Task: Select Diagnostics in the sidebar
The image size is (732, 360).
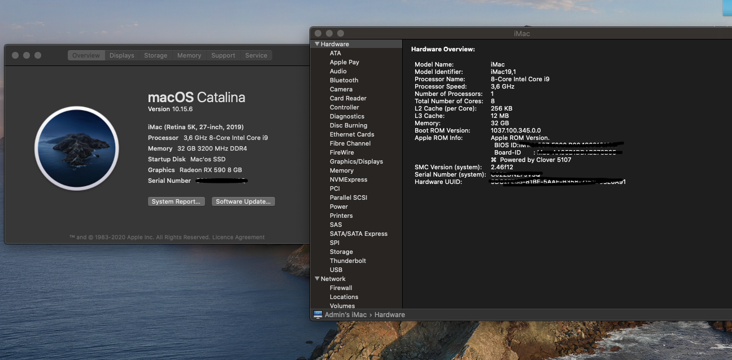Action: point(347,116)
